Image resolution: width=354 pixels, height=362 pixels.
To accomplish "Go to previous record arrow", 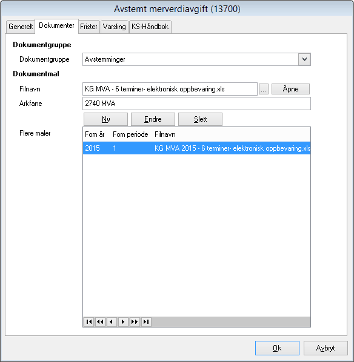I will [x=112, y=321].
